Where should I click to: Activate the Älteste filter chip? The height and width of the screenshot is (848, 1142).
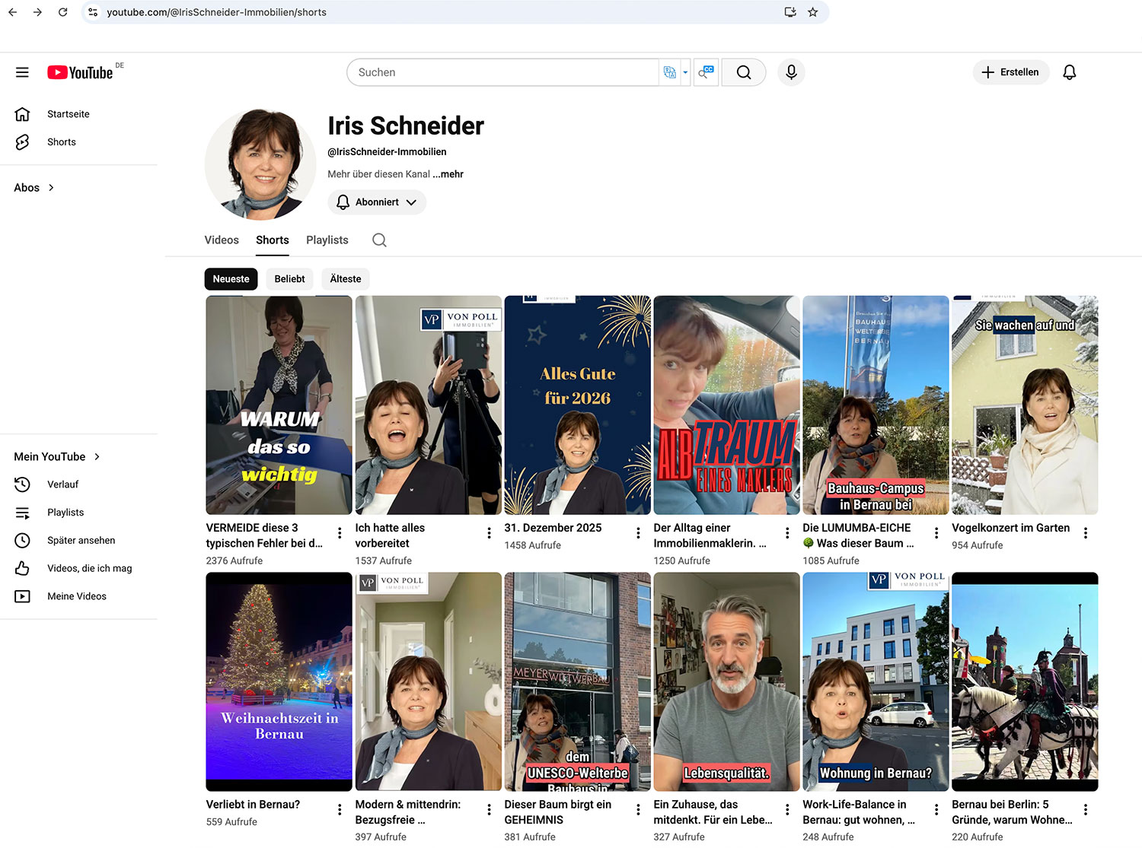345,279
